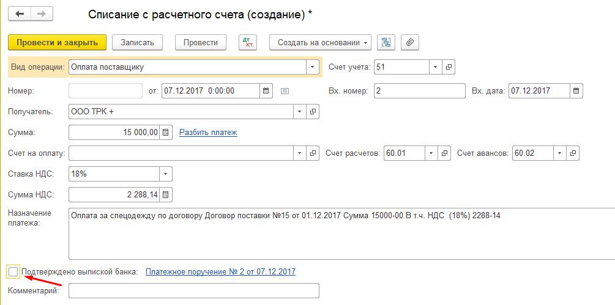Open the Счет авансов 60.02 item form
The height and width of the screenshot is (305, 615).
573,153
